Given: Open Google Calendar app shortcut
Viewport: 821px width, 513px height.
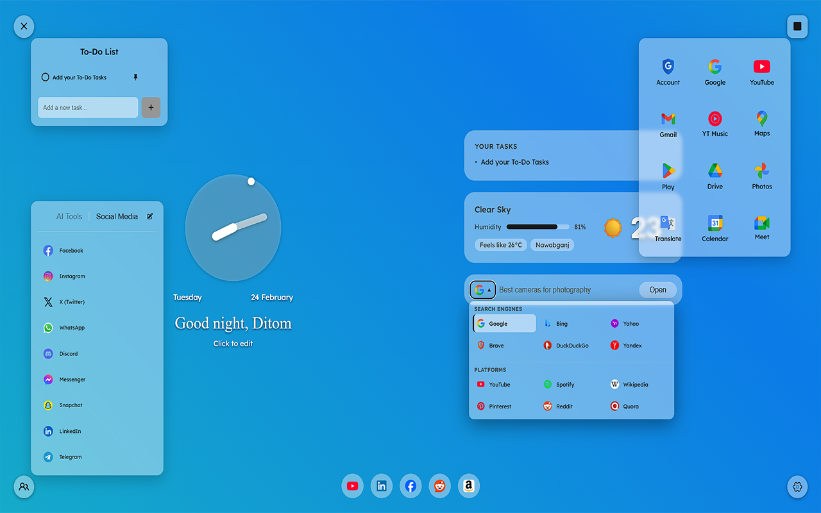Looking at the screenshot, I should pyautogui.click(x=715, y=229).
